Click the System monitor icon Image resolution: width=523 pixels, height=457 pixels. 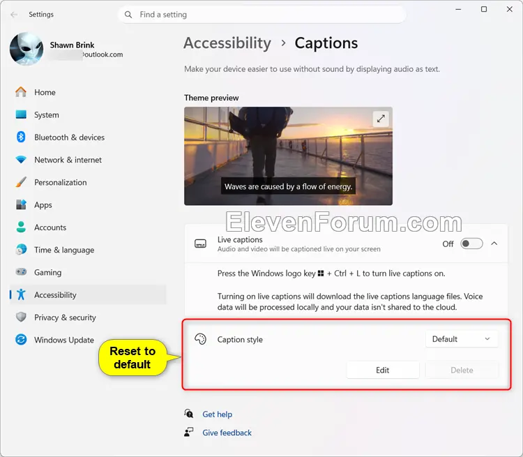21,115
